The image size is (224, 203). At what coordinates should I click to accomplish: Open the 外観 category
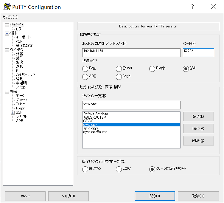[x=19, y=54]
